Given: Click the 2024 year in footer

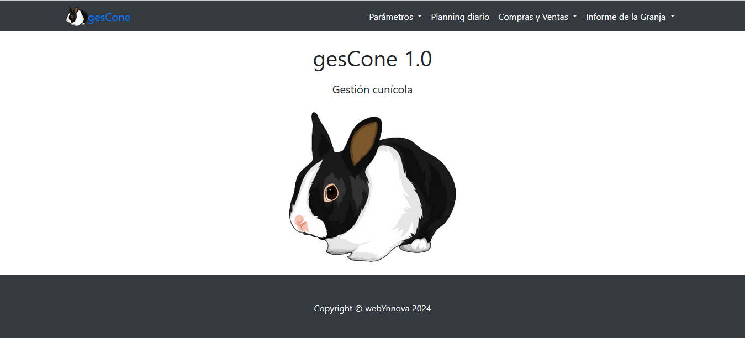Looking at the screenshot, I should [421, 309].
